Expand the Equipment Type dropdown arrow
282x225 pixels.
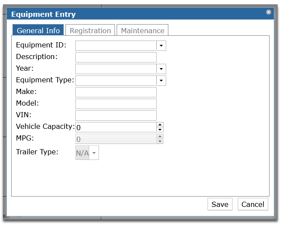pyautogui.click(x=161, y=81)
